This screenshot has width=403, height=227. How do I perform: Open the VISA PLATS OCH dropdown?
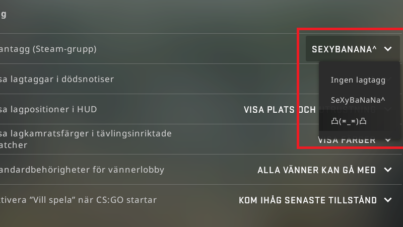280,110
